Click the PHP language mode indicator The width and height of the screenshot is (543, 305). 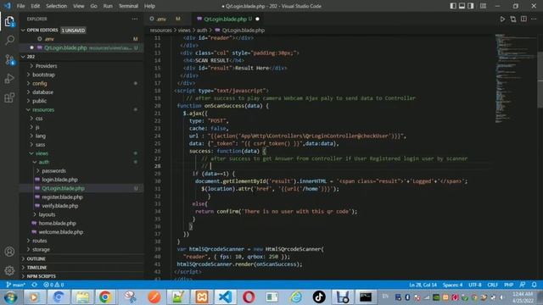click(508, 285)
